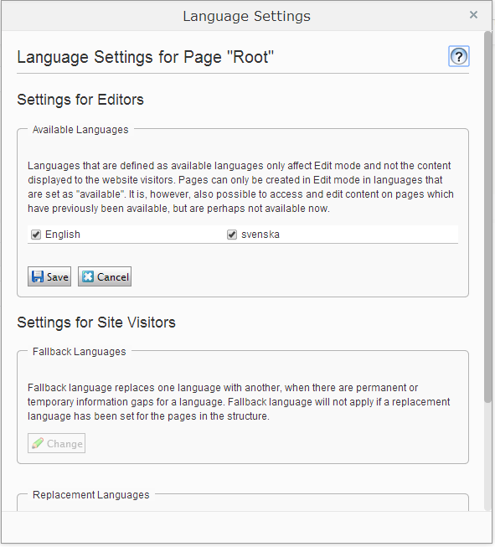
Task: Click the Settings for Editors heading
Action: pyautogui.click(x=80, y=100)
